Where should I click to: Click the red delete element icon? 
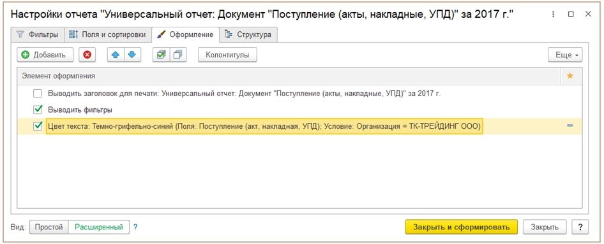tap(87, 55)
